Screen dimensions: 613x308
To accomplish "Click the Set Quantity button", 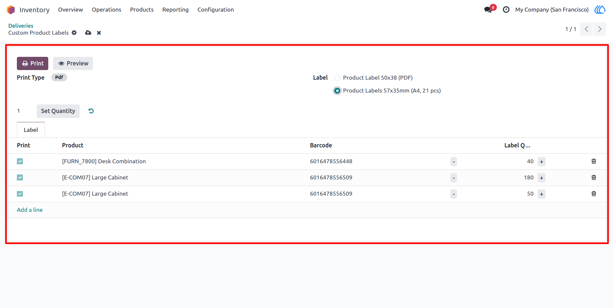I will click(58, 111).
